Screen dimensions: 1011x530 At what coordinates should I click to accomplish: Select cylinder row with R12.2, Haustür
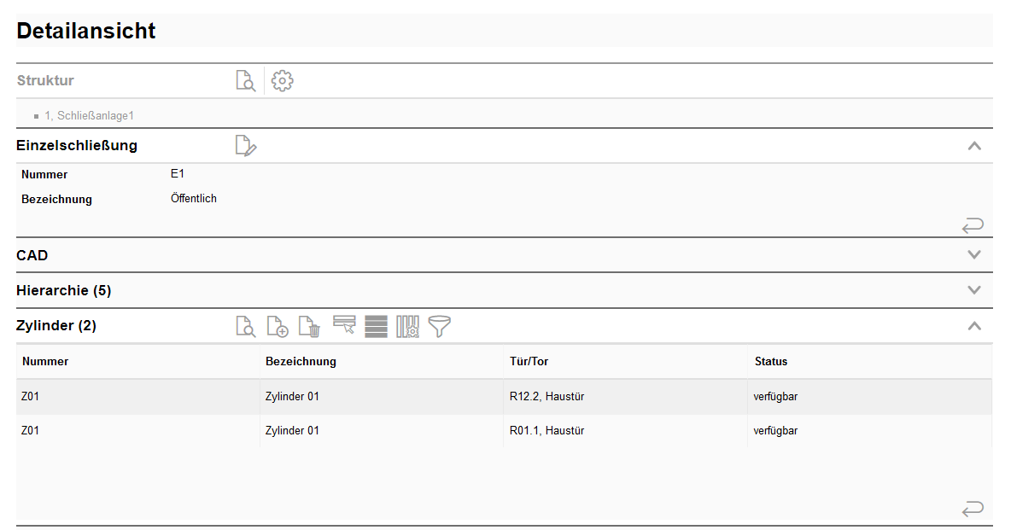point(546,397)
